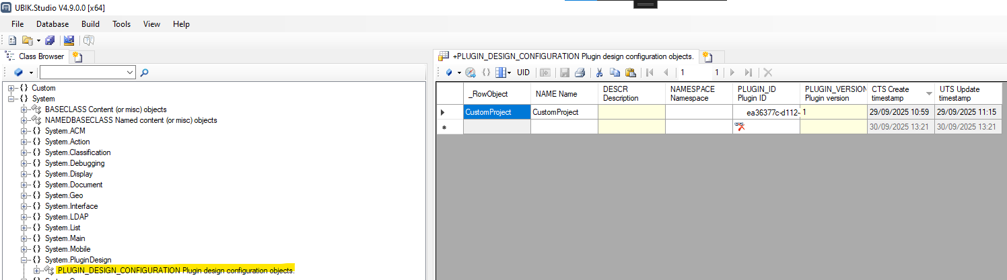This screenshot has width=1007, height=280.
Task: Click the compass browser icon in grid toolbar
Action: tap(471, 73)
